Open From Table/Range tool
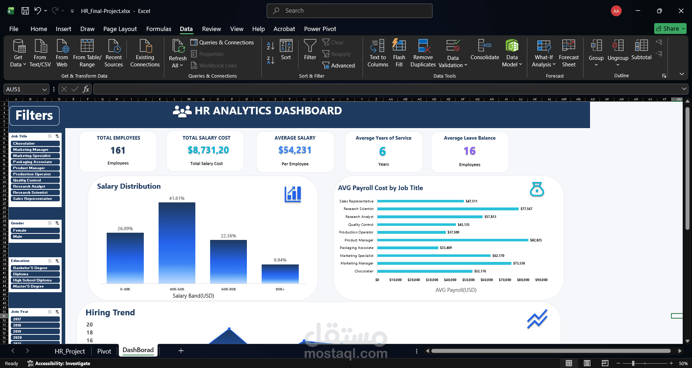692x368 pixels. tap(87, 53)
